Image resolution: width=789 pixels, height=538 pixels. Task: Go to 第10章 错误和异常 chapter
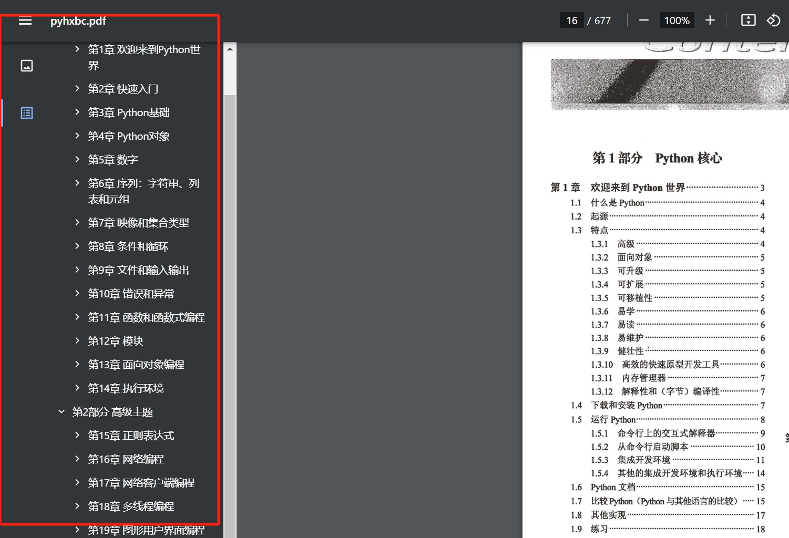tap(131, 294)
